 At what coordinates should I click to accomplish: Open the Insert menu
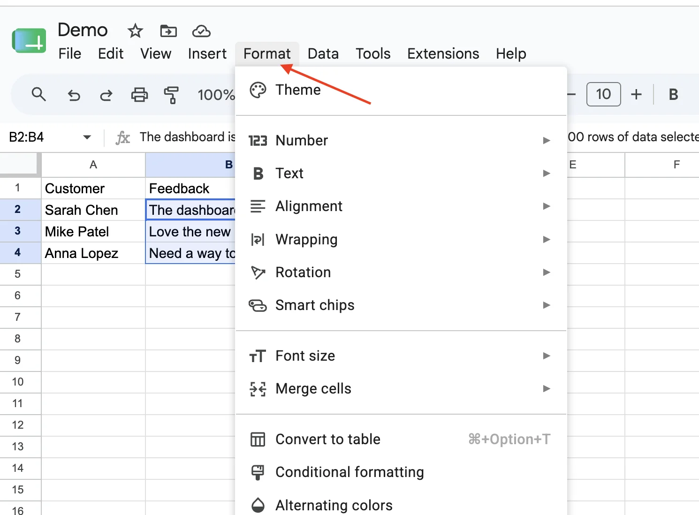click(207, 54)
